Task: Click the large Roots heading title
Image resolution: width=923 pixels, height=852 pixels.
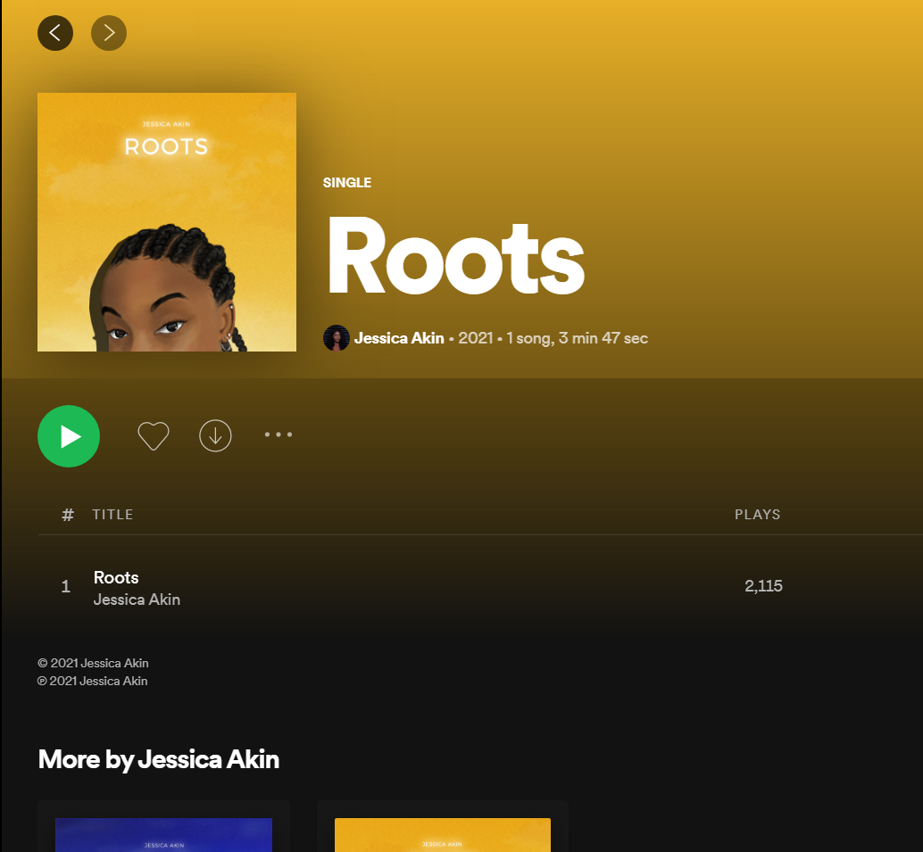Action: [455, 256]
